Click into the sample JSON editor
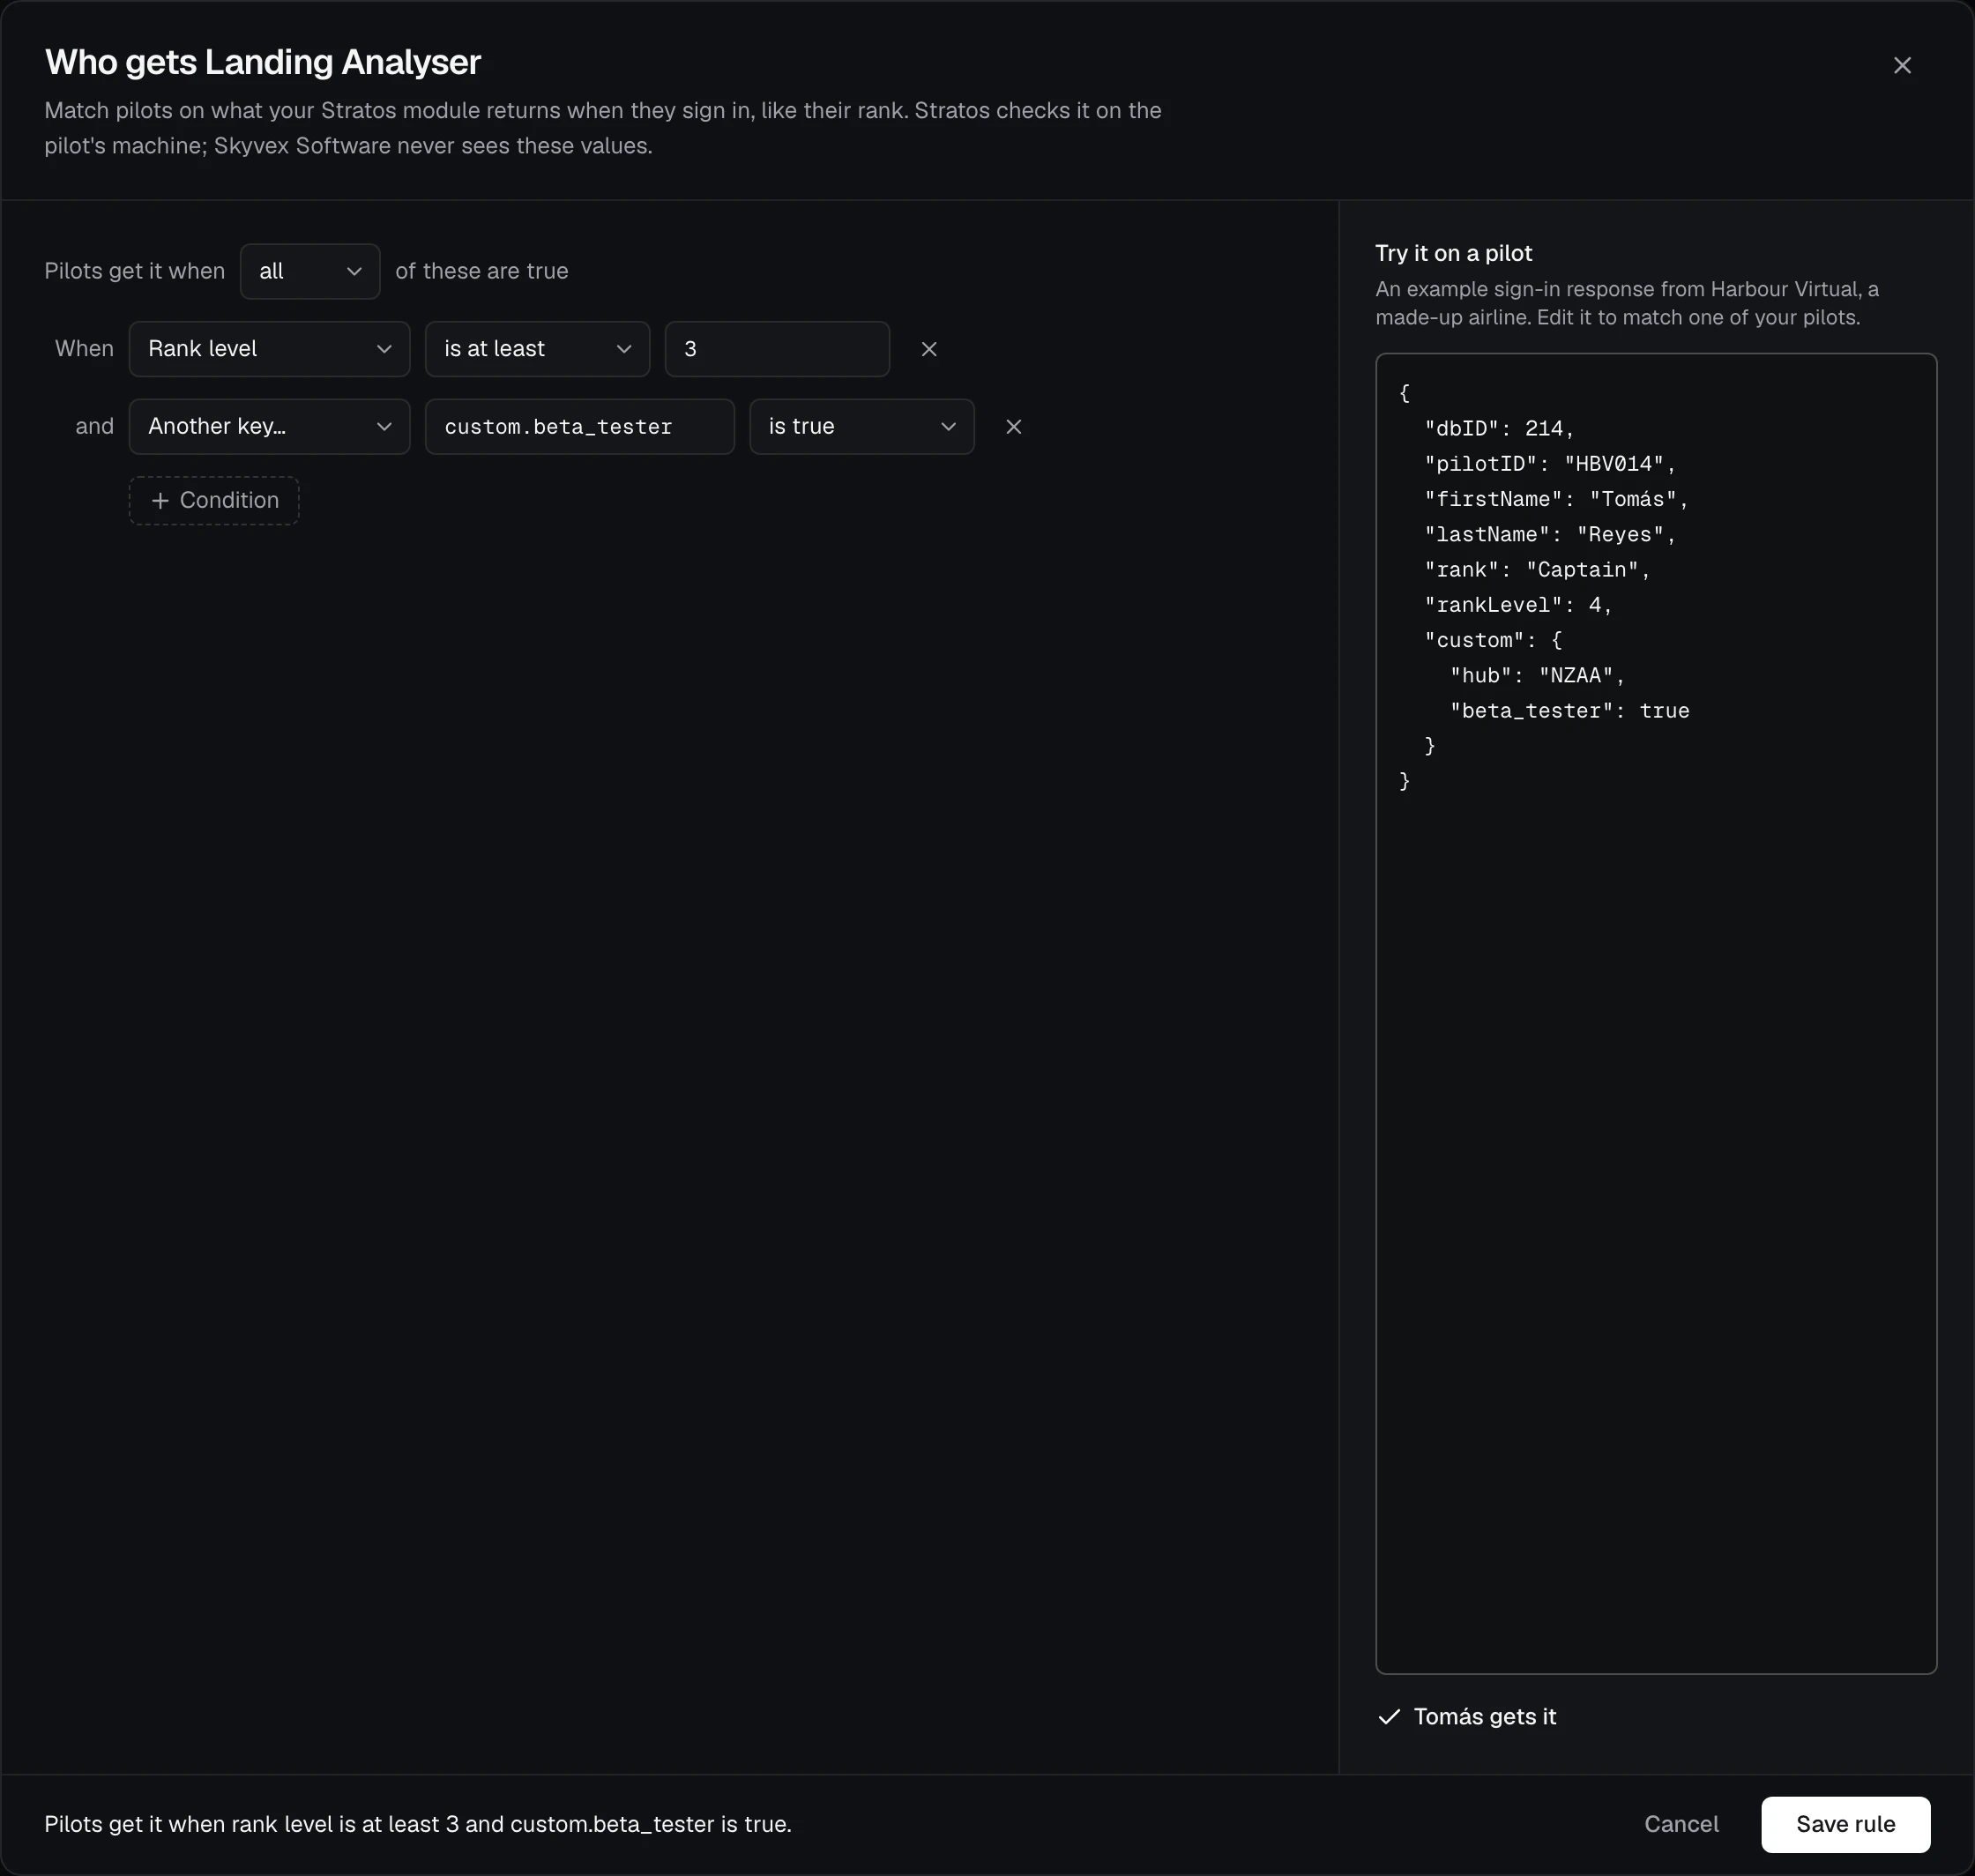 (1656, 1013)
